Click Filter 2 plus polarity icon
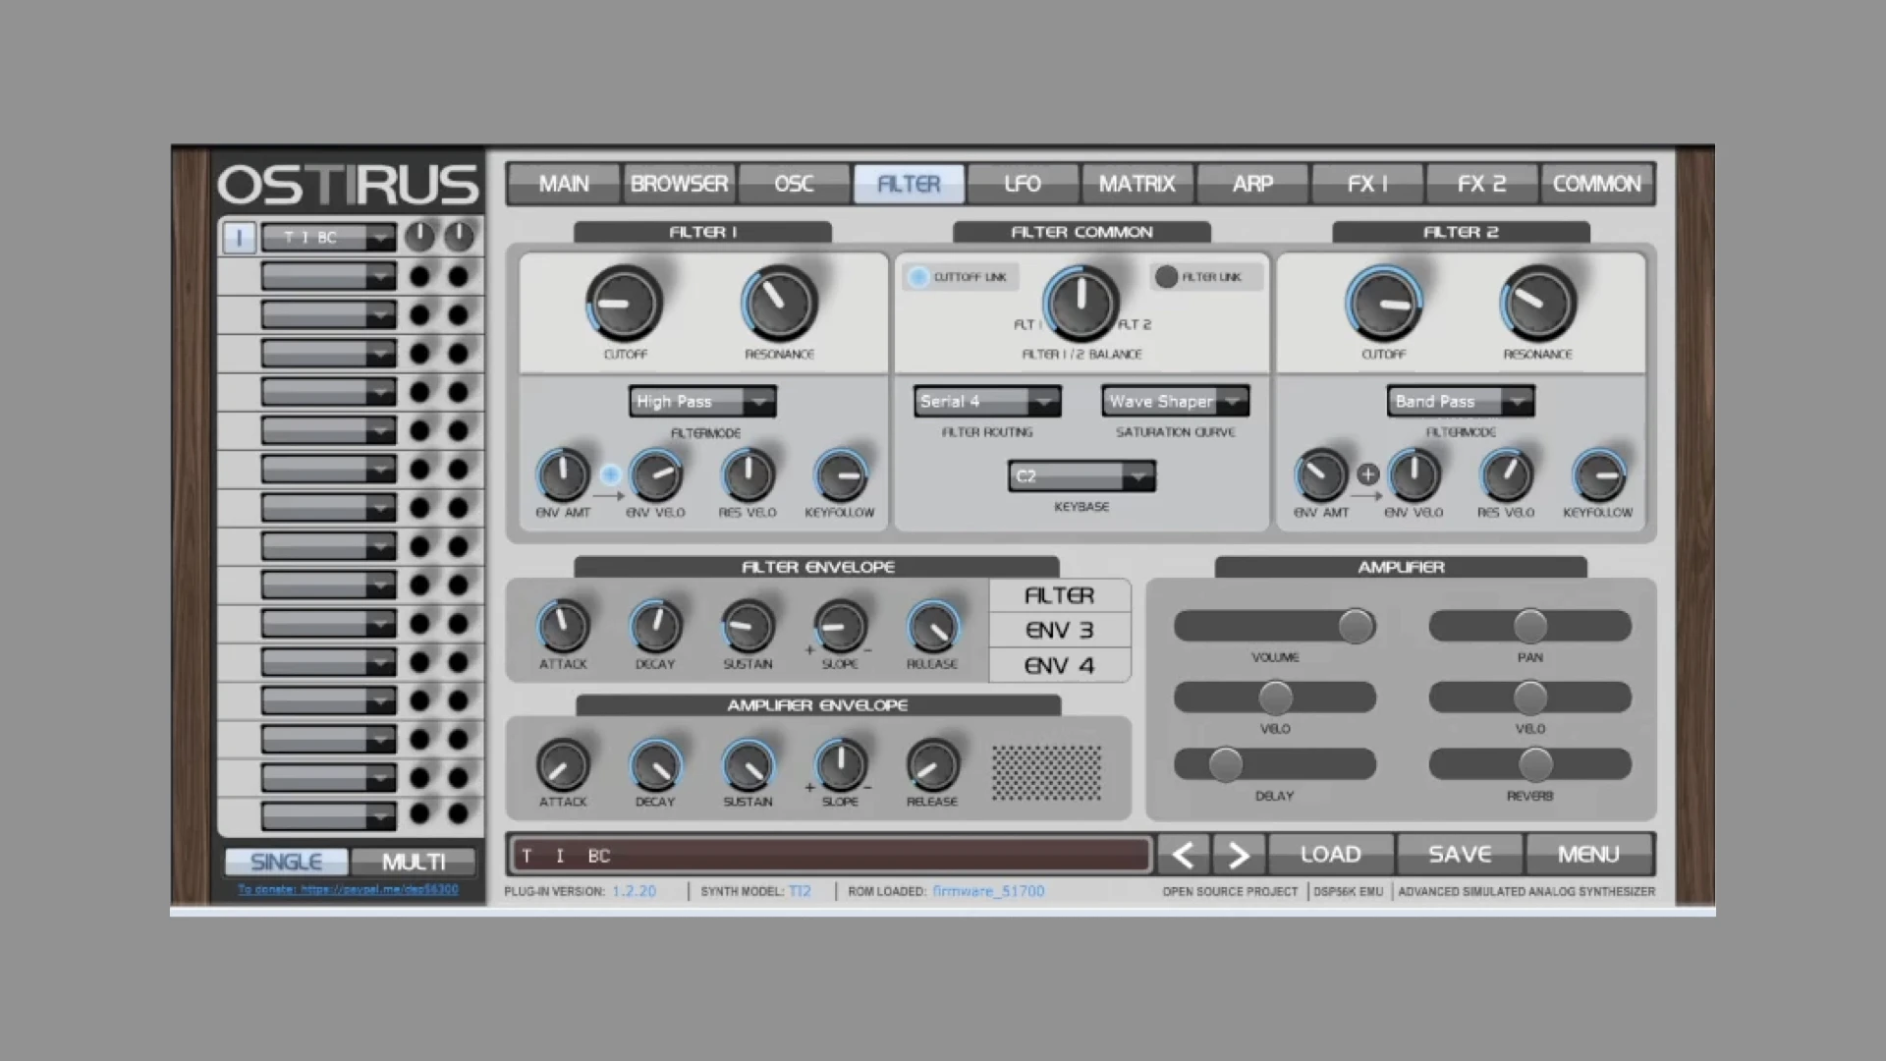The image size is (1886, 1061). coord(1367,475)
